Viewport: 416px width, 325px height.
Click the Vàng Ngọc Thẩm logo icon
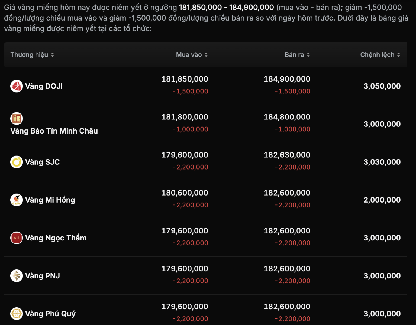click(17, 238)
